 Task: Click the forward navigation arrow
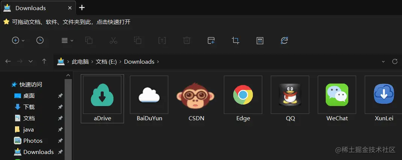tap(20, 61)
